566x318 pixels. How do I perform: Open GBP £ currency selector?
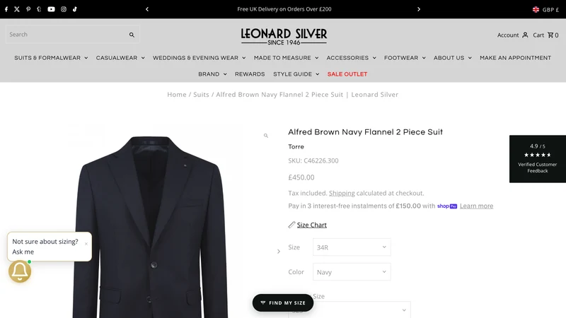coord(545,10)
